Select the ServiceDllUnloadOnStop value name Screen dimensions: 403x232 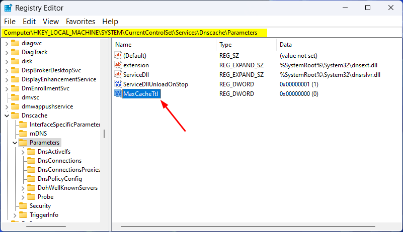(156, 84)
